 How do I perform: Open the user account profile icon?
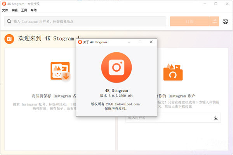[225, 21]
